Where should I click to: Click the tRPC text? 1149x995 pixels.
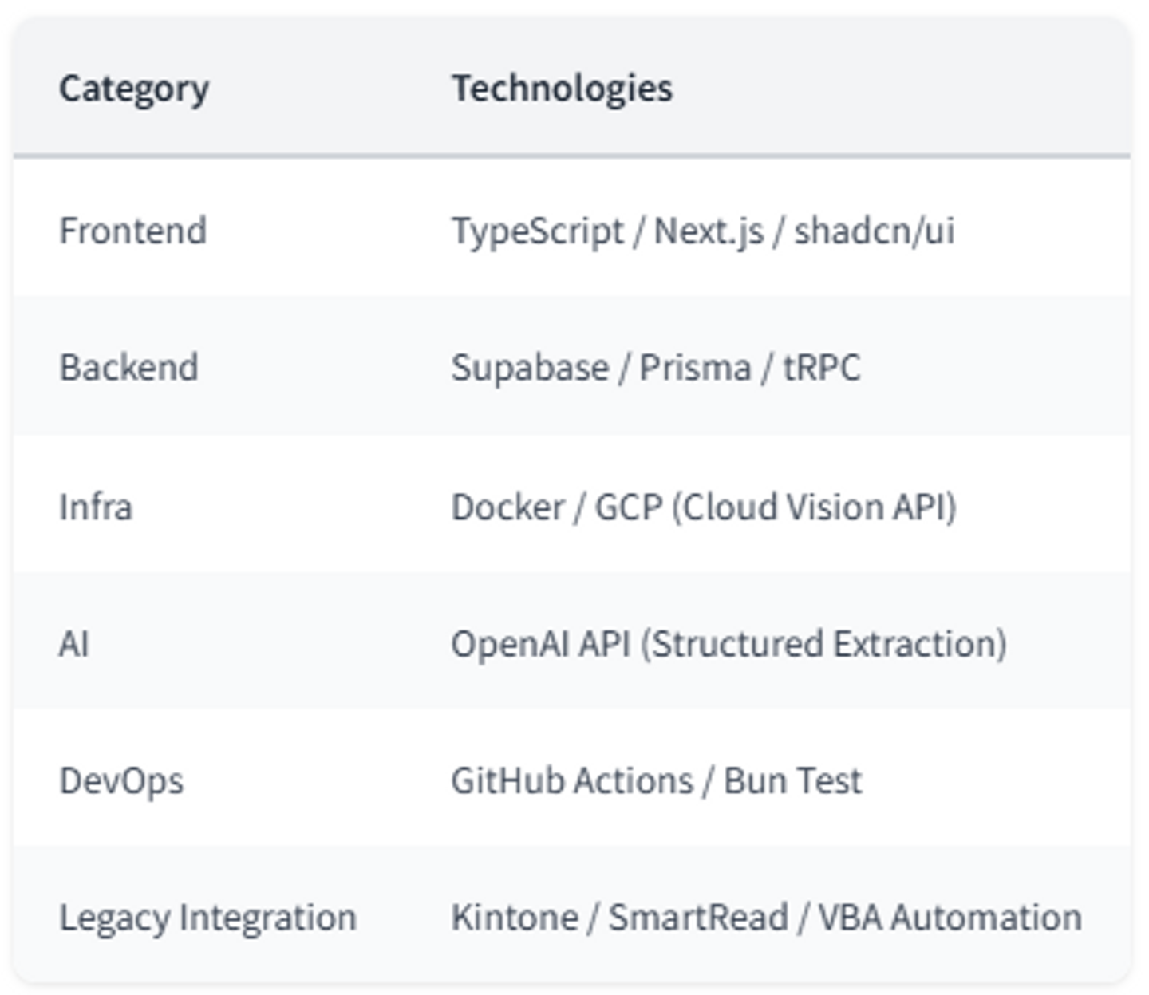coord(822,368)
